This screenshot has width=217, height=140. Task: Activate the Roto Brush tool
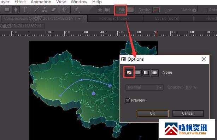point(65,10)
